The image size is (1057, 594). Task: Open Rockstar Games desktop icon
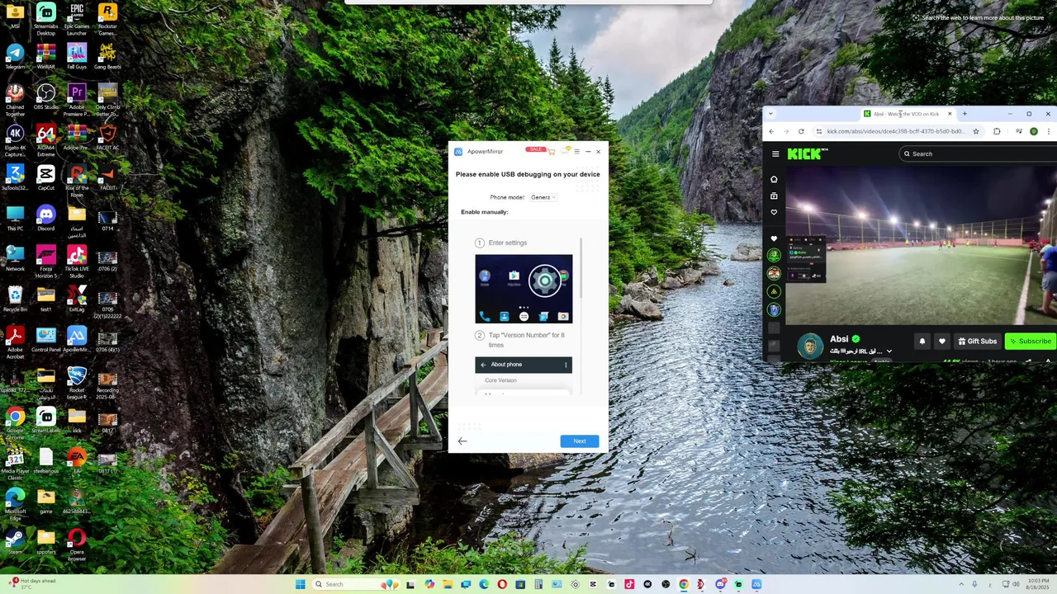tap(107, 20)
